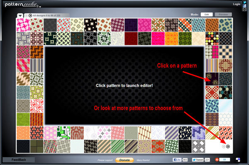Click the Twitter icon in top-right sidebar

[244, 2]
